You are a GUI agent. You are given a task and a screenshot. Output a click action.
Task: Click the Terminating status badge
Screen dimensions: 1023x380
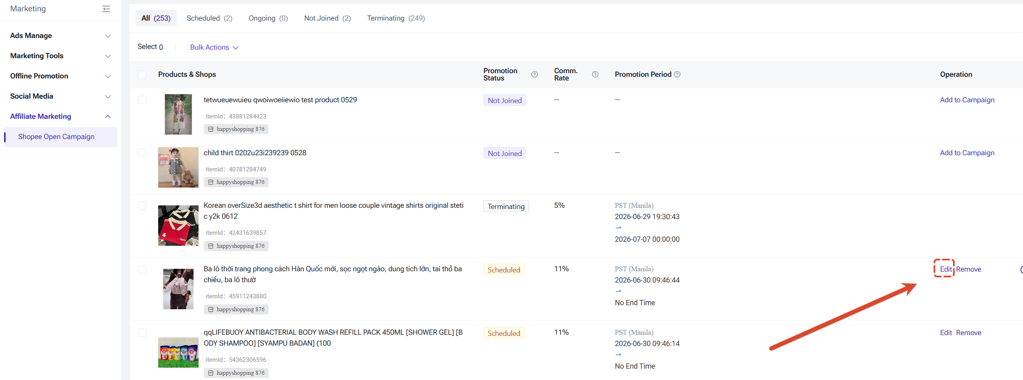[x=506, y=207]
